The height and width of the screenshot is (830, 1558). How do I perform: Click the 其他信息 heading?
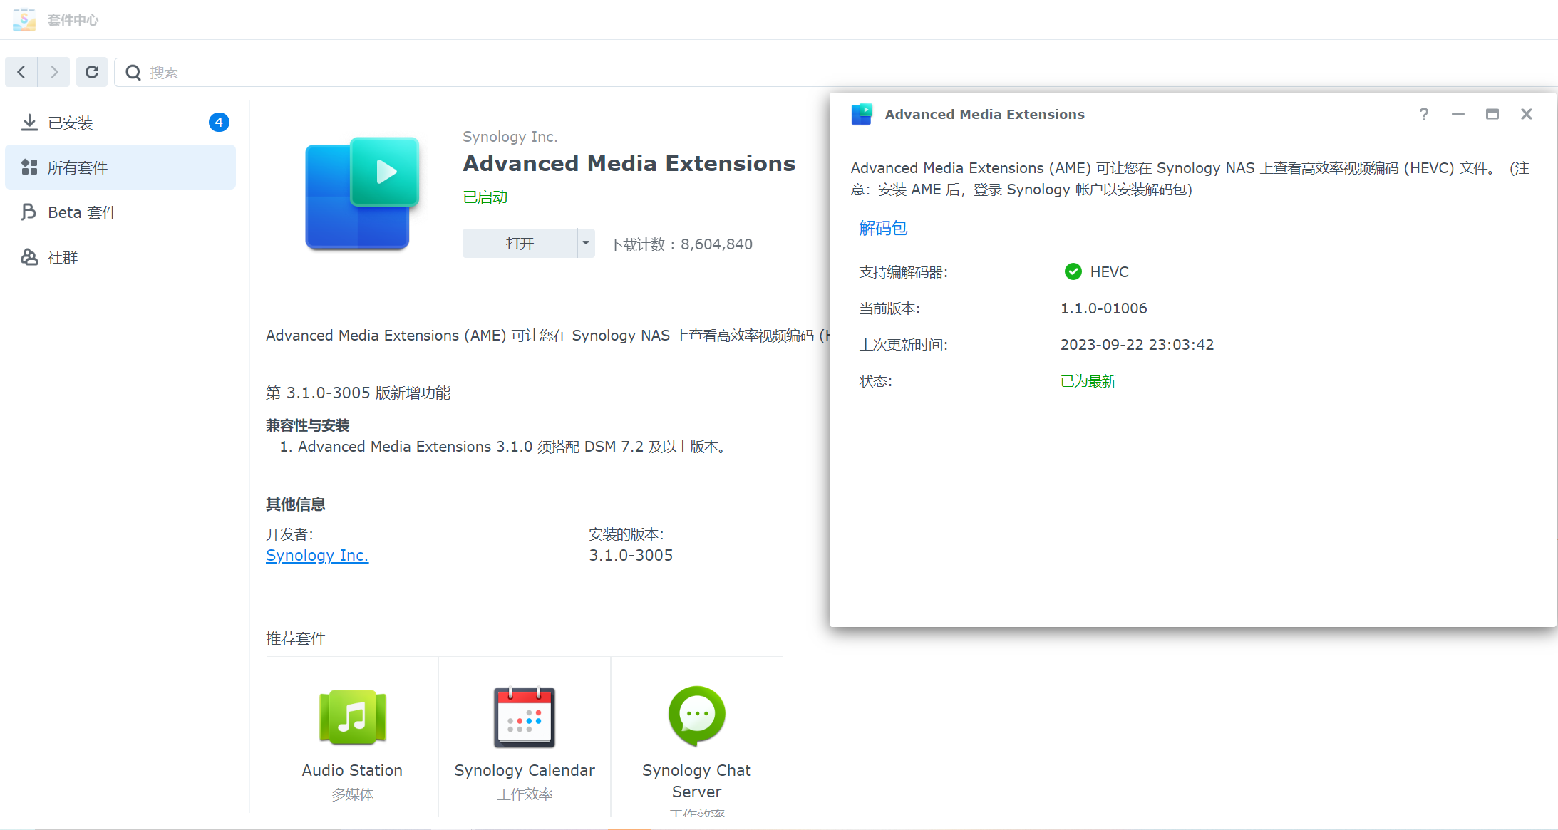(295, 504)
